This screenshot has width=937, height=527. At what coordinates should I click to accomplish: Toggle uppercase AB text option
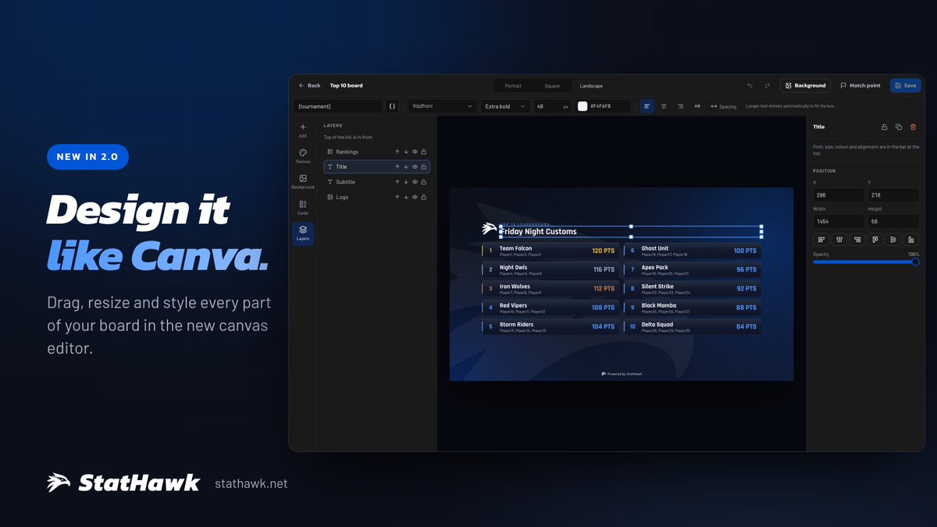[x=697, y=106]
